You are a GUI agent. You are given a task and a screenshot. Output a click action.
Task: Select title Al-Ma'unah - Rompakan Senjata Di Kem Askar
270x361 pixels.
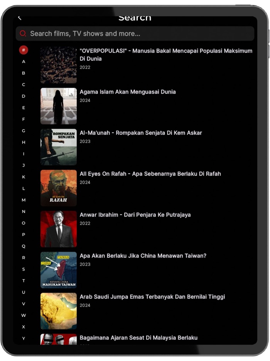[141, 133]
